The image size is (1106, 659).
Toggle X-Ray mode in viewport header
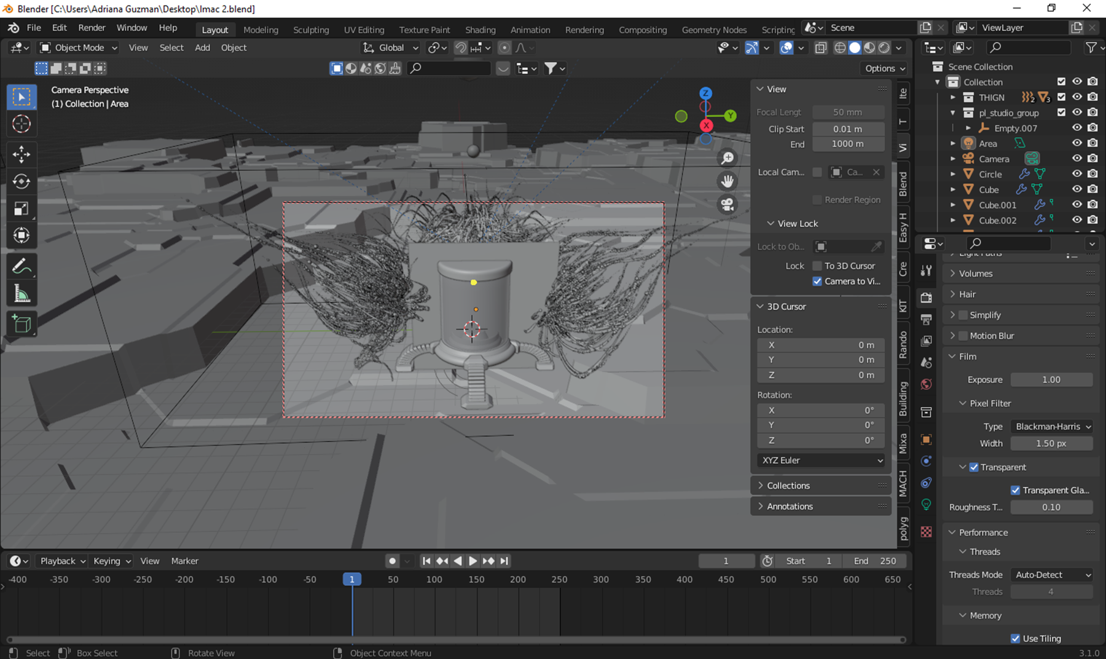click(820, 48)
